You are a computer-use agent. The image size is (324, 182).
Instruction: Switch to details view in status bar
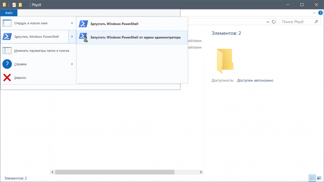312,179
